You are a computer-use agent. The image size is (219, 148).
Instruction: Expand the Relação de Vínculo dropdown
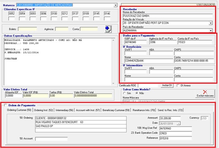(x=210, y=23)
